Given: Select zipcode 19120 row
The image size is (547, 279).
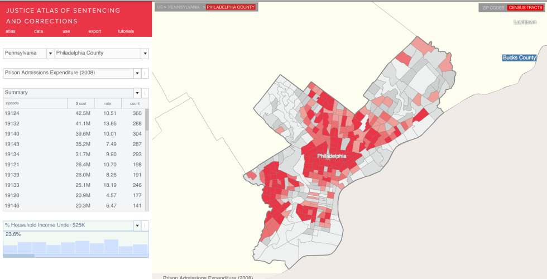Looking at the screenshot, I should pyautogui.click(x=74, y=196).
